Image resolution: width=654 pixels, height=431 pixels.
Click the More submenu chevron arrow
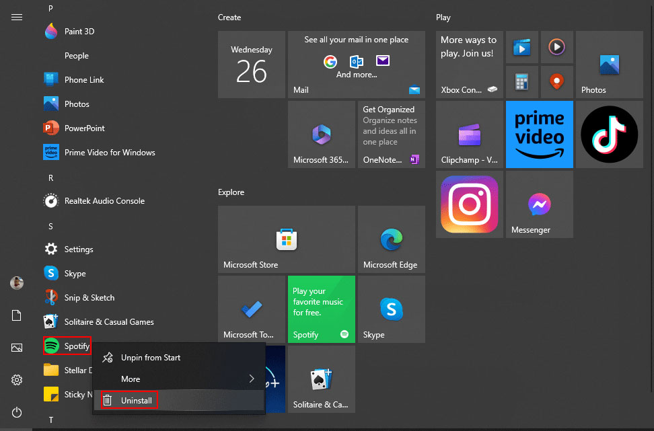tap(252, 379)
